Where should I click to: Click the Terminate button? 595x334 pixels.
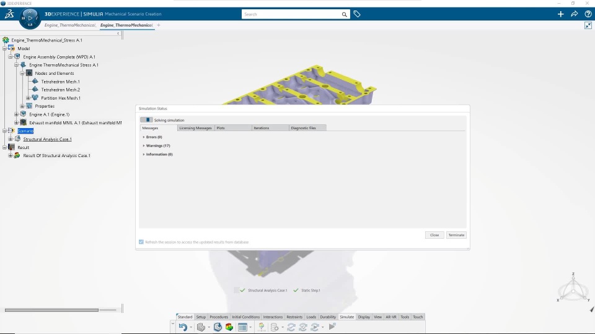456,235
